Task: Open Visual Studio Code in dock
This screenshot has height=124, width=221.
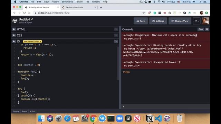Action: point(158,118)
